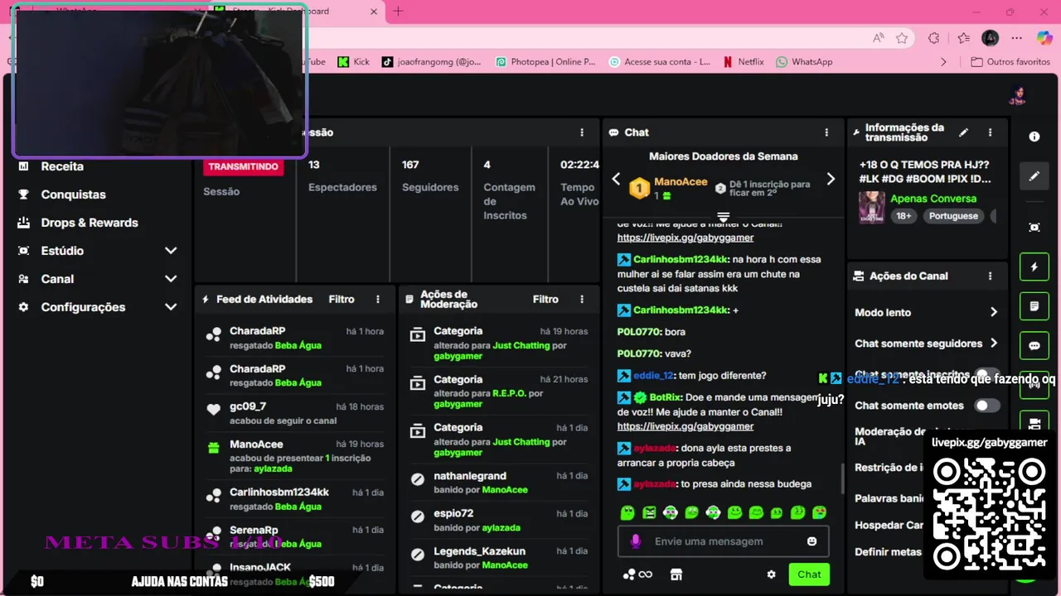The height and width of the screenshot is (596, 1061).
Task: Open Outros favoritos bookmark folder
Action: coord(1010,61)
